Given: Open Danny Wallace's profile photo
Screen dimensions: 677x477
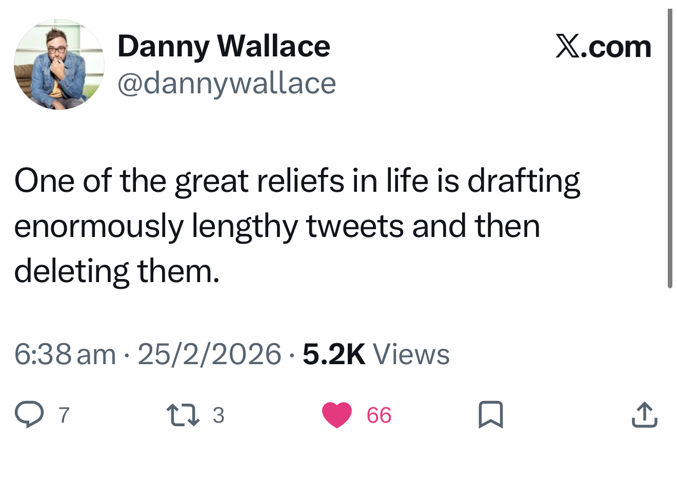Looking at the screenshot, I should [x=59, y=64].
